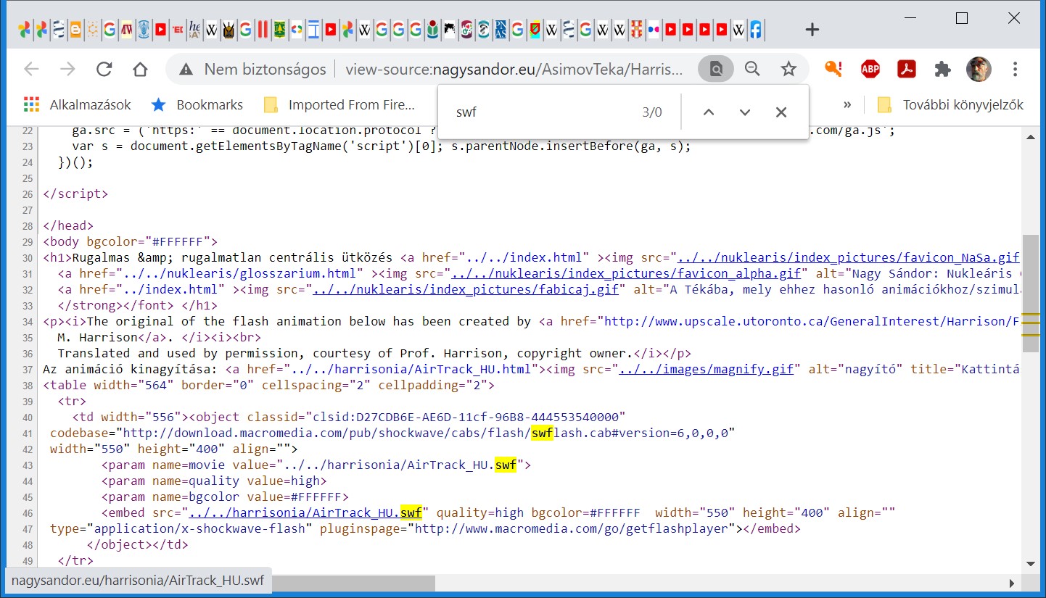Image resolution: width=1046 pixels, height=598 pixels.
Task: Click the </object></td> line 48
Action: (138, 544)
